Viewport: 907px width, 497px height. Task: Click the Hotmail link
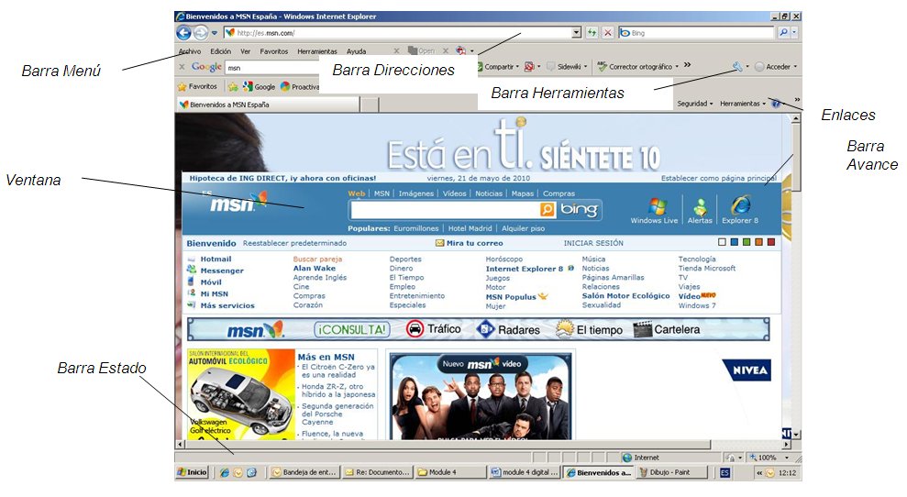pyautogui.click(x=216, y=260)
